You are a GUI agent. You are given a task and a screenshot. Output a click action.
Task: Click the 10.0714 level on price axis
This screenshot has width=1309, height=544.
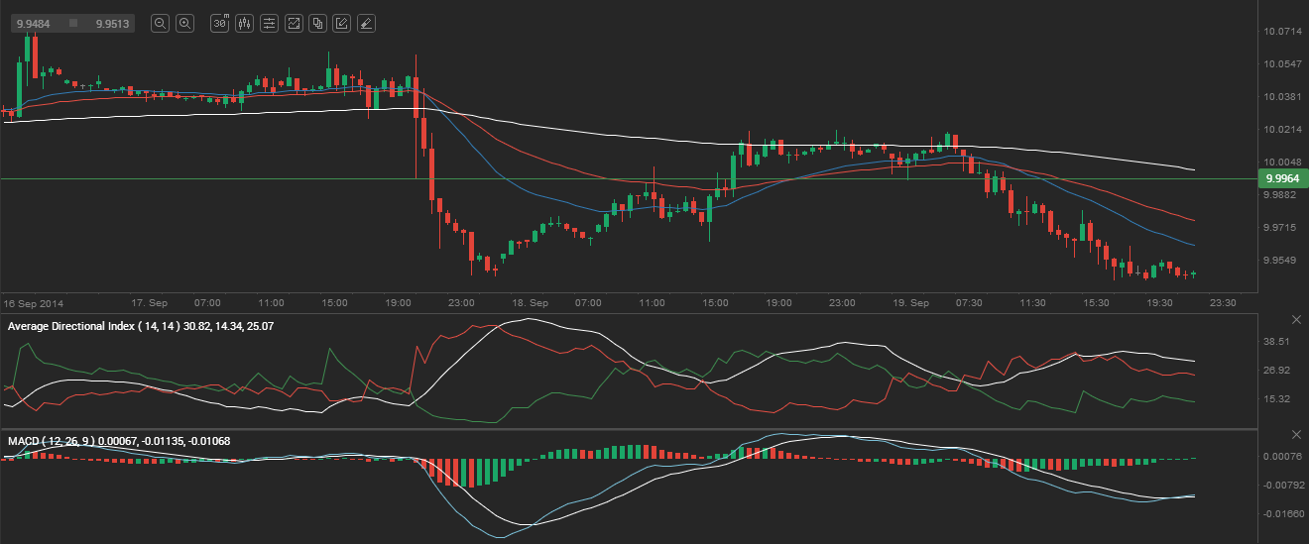pyautogui.click(x=1280, y=32)
